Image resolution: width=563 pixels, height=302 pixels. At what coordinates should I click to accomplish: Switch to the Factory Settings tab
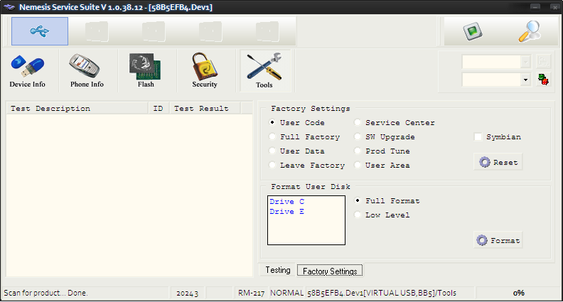tap(330, 271)
